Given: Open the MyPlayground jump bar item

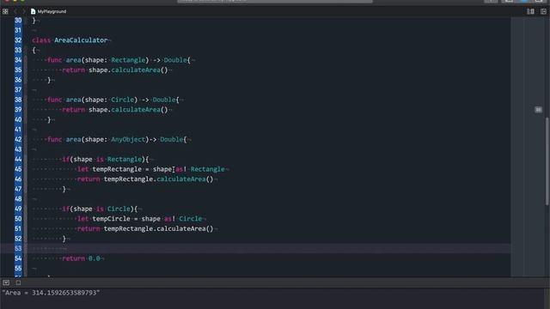Looking at the screenshot, I should point(52,11).
